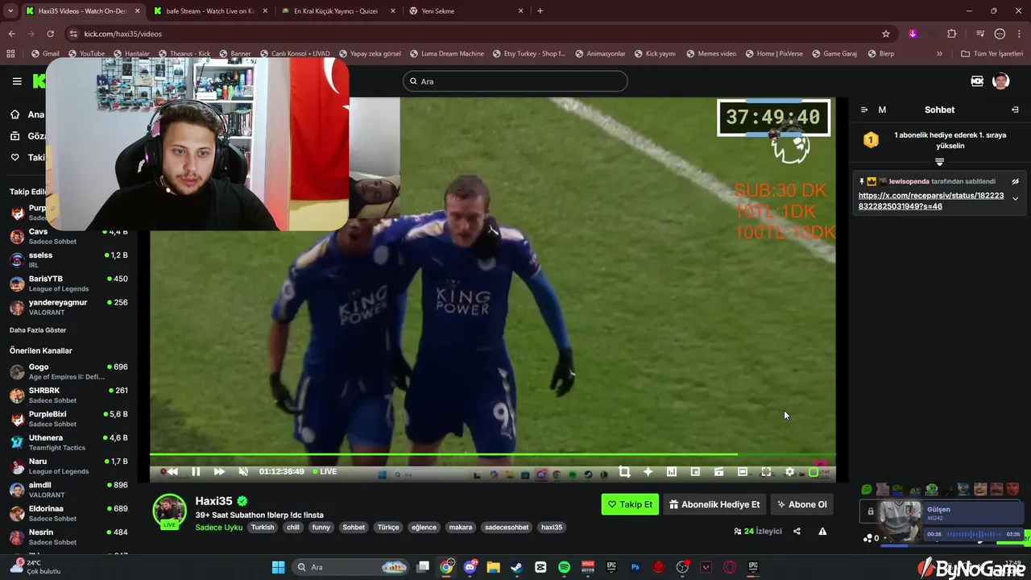1031x580 pixels.
Task: Fast-forward the video with the forward button
Action: [x=219, y=471]
